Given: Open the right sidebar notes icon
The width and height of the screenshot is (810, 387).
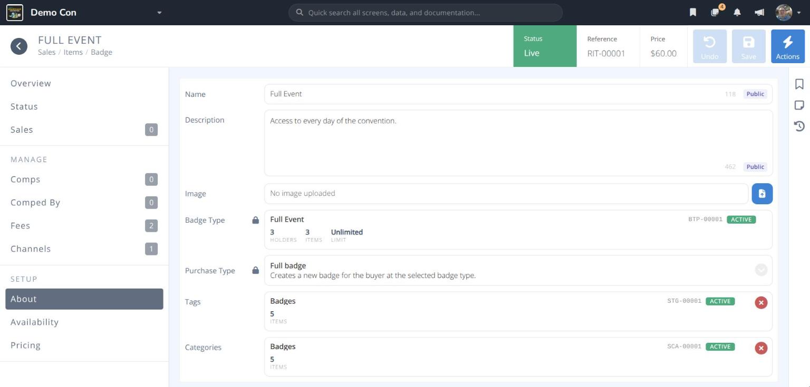Looking at the screenshot, I should 799,105.
